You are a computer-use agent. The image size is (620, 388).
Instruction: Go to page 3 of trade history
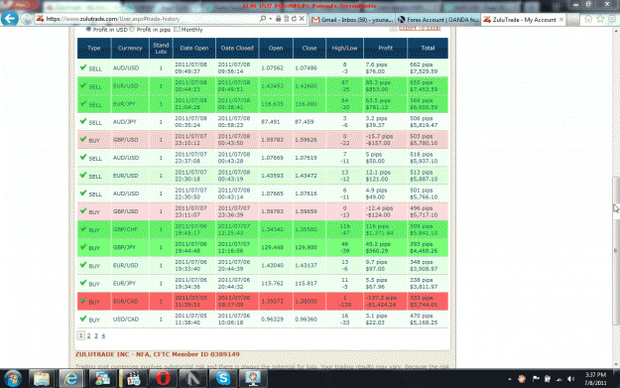pos(95,335)
